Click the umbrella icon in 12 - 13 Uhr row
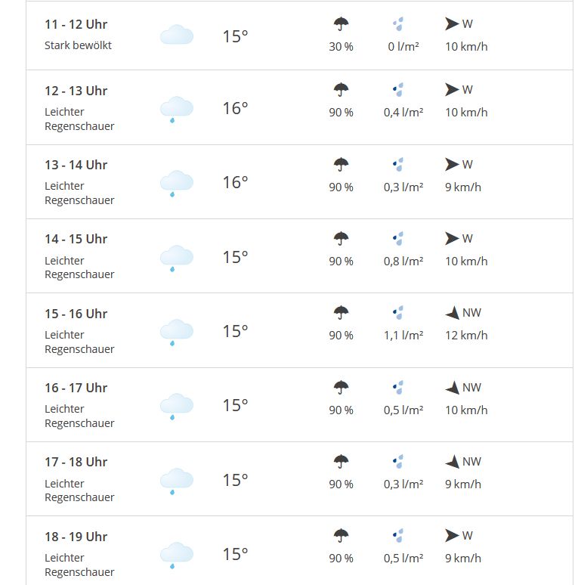The image size is (578, 585). 341,90
